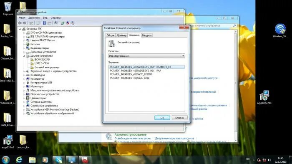Select the Корзина recycle bin desktop icon

[x=8, y=9]
